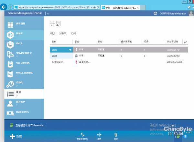Click the lock icon in user1 row
This screenshot has width=194, height=142.
click(x=76, y=56)
